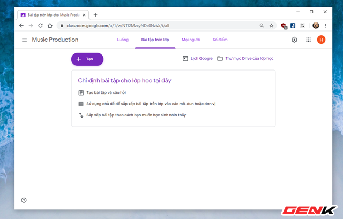343x219 pixels.
Task: Open class settings gear
Action: 294,40
